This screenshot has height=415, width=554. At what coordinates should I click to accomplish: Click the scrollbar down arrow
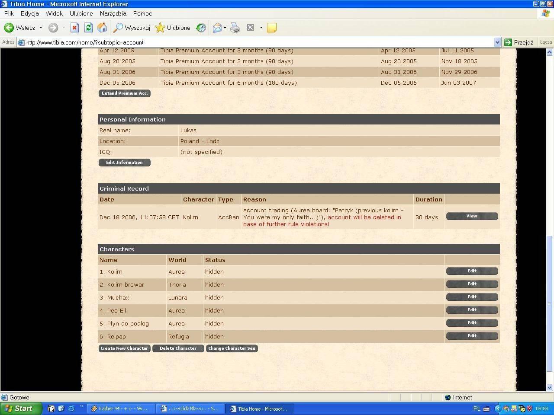[550, 388]
